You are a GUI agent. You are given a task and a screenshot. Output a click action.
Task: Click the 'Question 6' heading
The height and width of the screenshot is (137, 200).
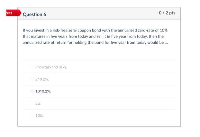[34, 14]
